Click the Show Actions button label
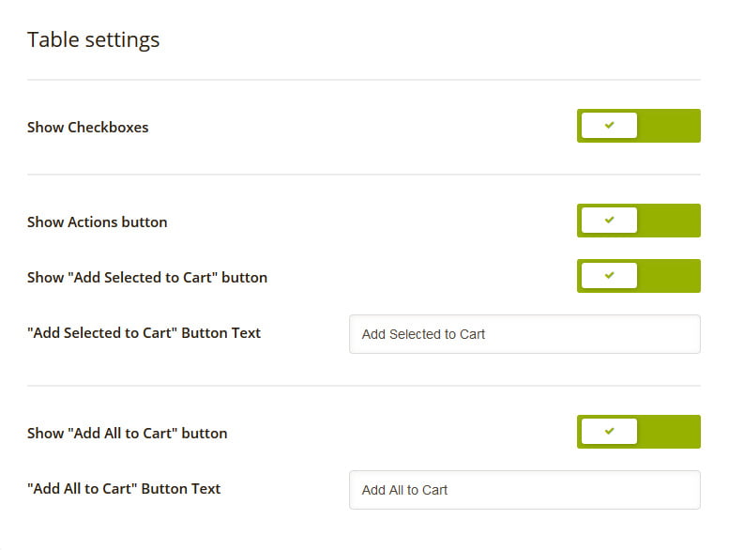 coord(98,222)
